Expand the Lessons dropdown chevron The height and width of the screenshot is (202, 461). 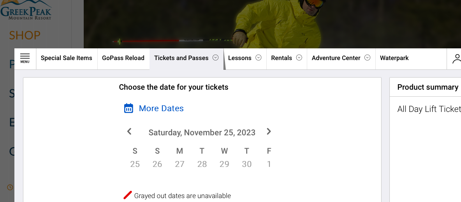pos(258,58)
